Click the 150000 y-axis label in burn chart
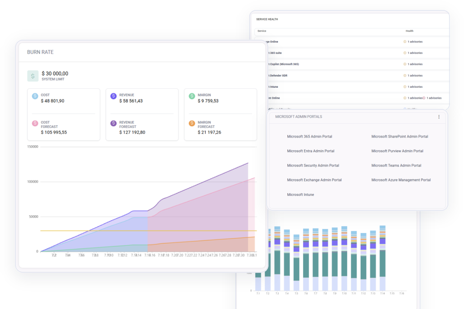The image size is (464, 309). click(33, 147)
